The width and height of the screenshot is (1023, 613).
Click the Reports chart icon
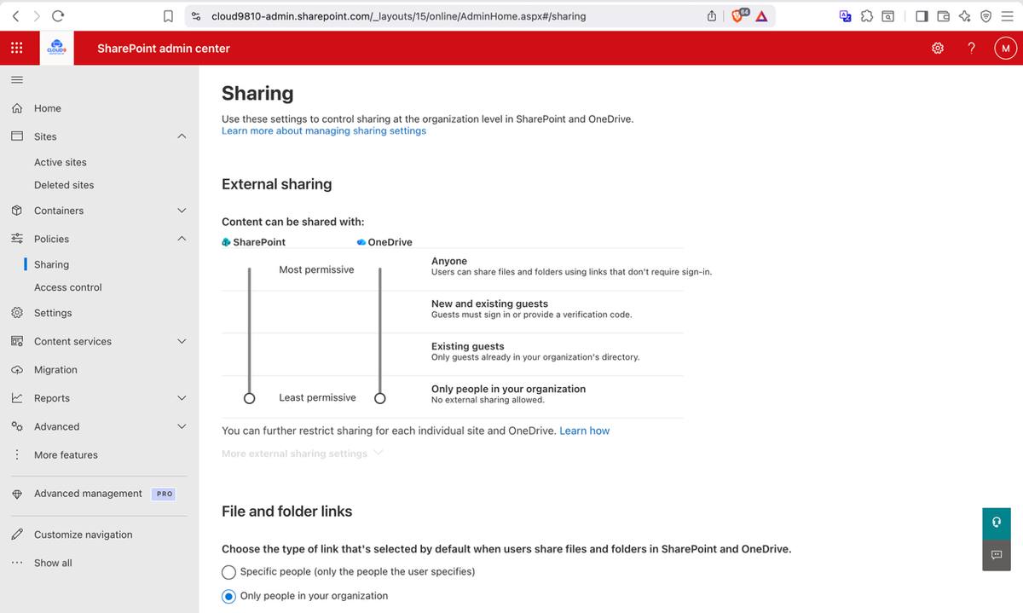coord(16,398)
